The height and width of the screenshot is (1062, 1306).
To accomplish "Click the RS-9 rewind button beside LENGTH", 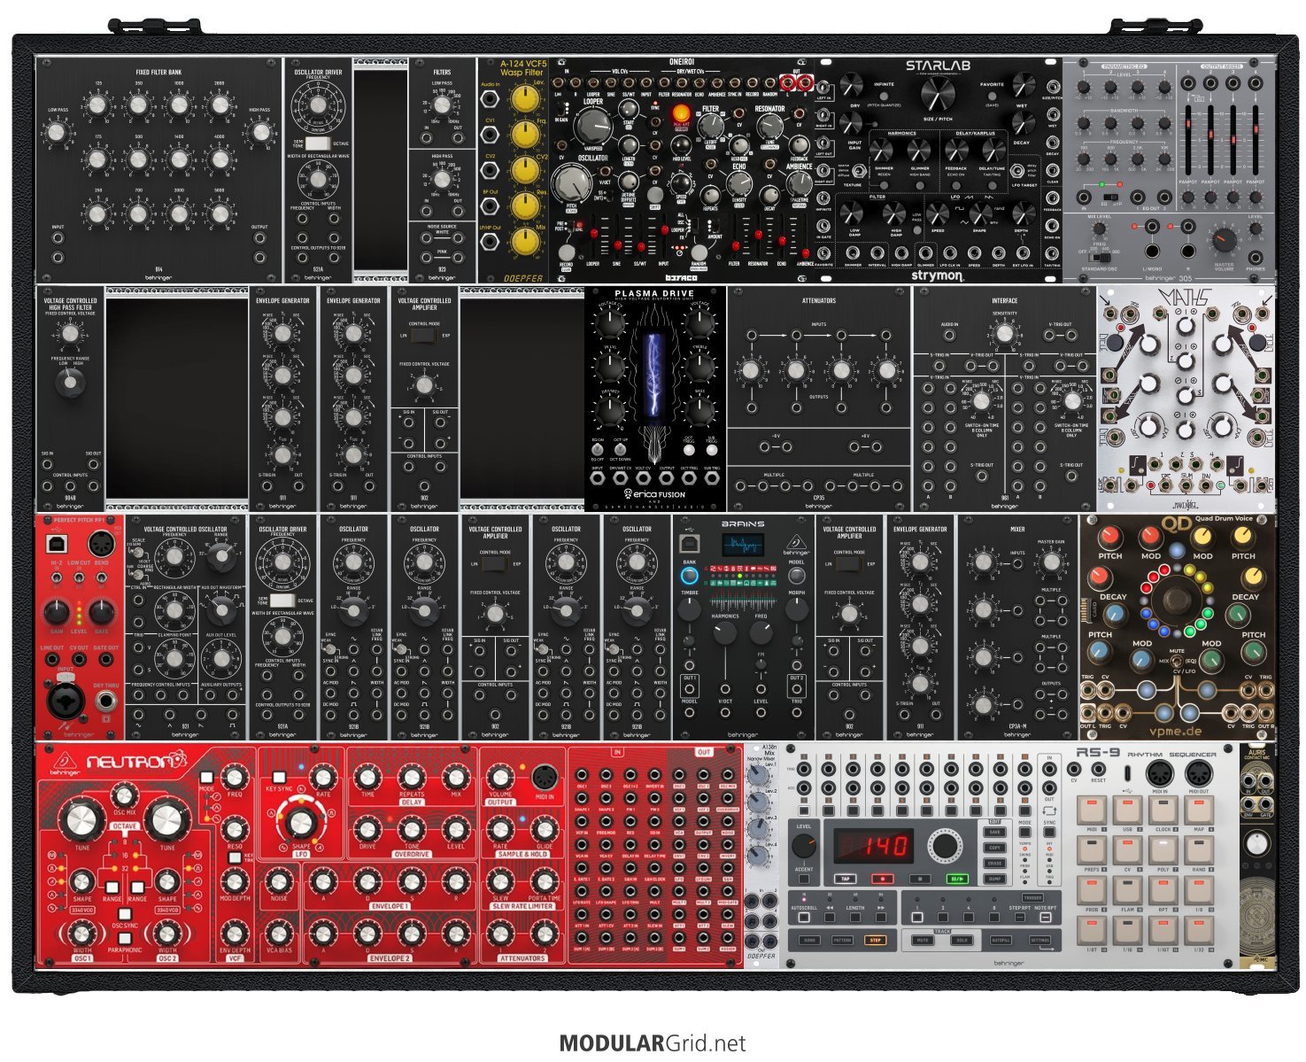I will tap(830, 917).
